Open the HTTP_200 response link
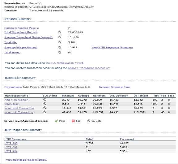 [11, 143]
